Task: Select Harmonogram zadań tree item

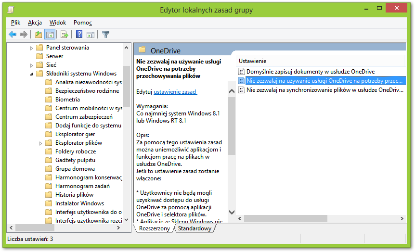Action: tap(82, 186)
